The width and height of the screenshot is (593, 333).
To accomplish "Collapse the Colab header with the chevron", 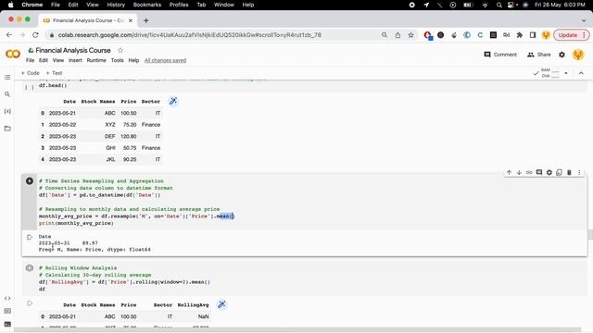I will [581, 73].
